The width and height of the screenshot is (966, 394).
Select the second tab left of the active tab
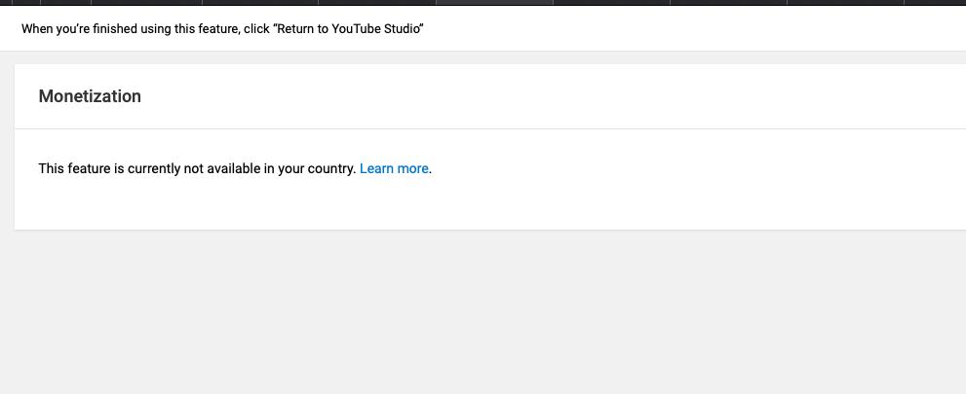click(x=260, y=3)
